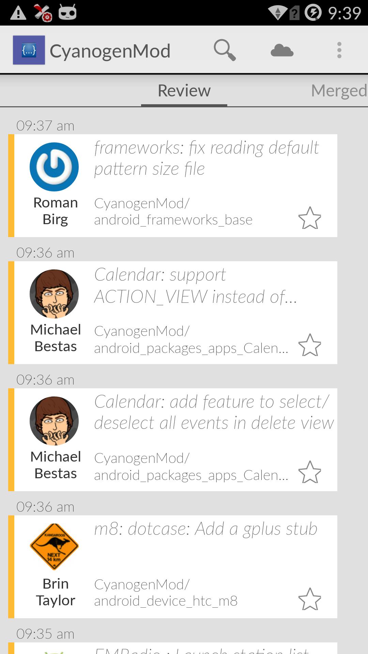368x654 pixels.
Task: Tap Roman Birg's avatar image
Action: click(54, 167)
